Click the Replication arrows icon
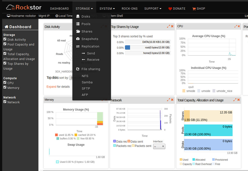 [x=78, y=46]
